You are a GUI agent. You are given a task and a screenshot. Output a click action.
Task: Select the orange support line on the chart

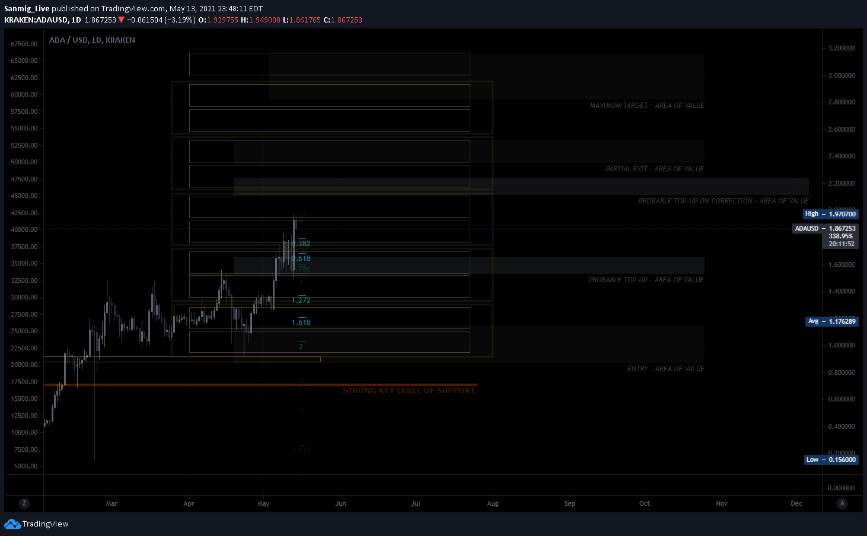tap(260, 385)
